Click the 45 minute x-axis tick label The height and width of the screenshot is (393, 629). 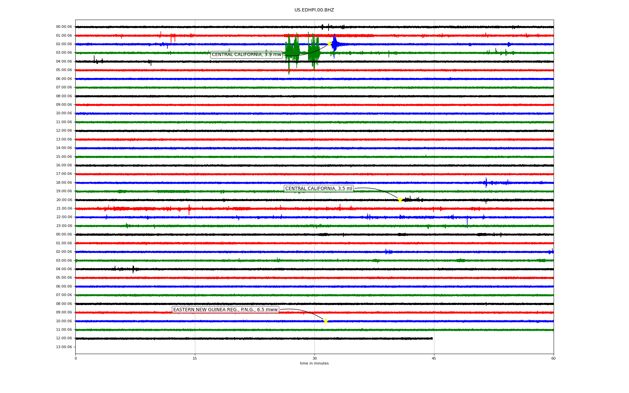click(434, 358)
